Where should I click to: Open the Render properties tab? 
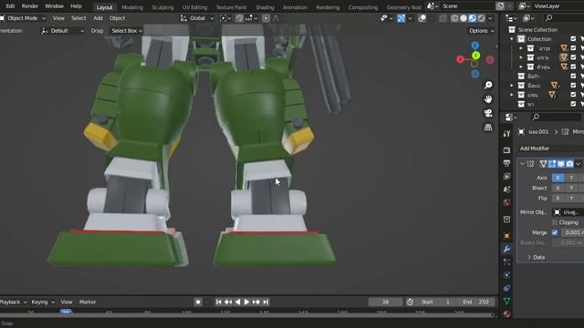(x=506, y=150)
